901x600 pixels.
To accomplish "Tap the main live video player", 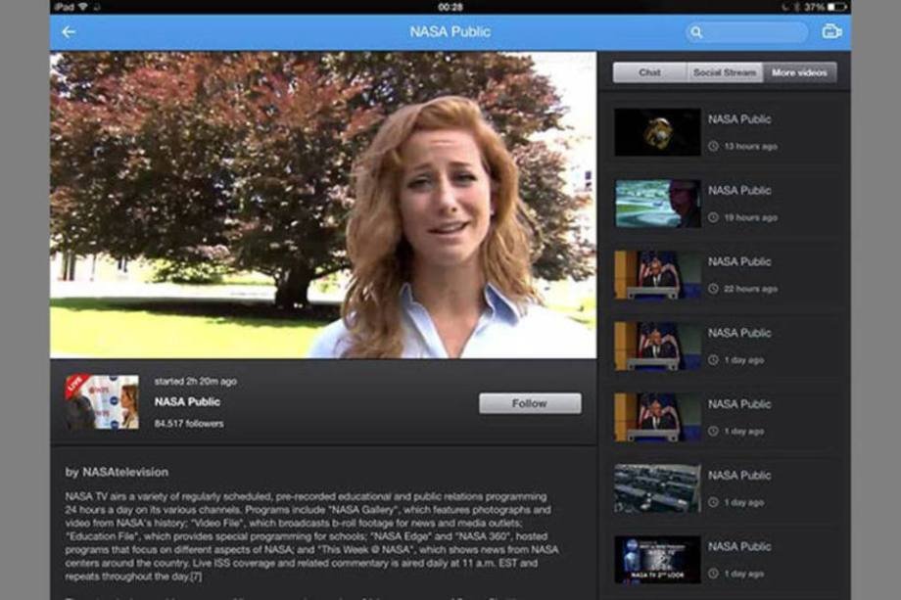I will (x=323, y=206).
